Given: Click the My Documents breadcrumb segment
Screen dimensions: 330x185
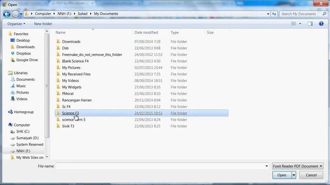Looking at the screenshot, I should click(x=106, y=14).
